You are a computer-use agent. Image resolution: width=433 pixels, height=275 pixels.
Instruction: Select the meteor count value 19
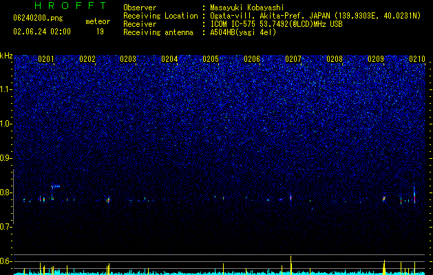tap(100, 32)
